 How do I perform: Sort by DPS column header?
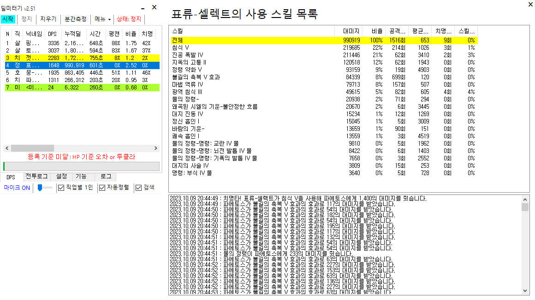pyautogui.click(x=53, y=34)
